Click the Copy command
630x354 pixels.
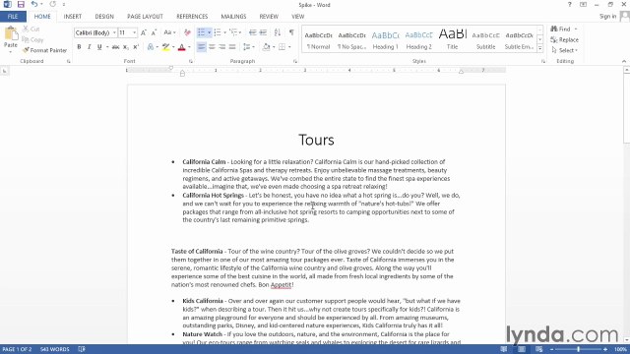[x=32, y=39]
